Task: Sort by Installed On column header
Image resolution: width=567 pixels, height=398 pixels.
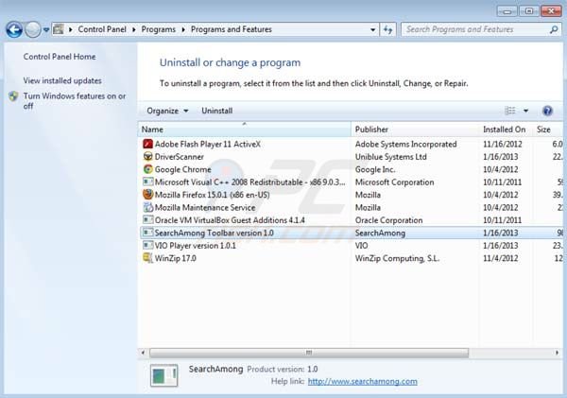Action: [505, 129]
